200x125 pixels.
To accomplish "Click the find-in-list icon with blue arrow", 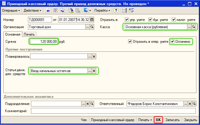I will pyautogui.click(x=47, y=10).
